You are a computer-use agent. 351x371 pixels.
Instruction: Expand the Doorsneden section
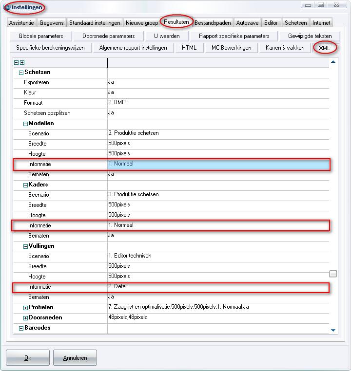click(x=25, y=318)
